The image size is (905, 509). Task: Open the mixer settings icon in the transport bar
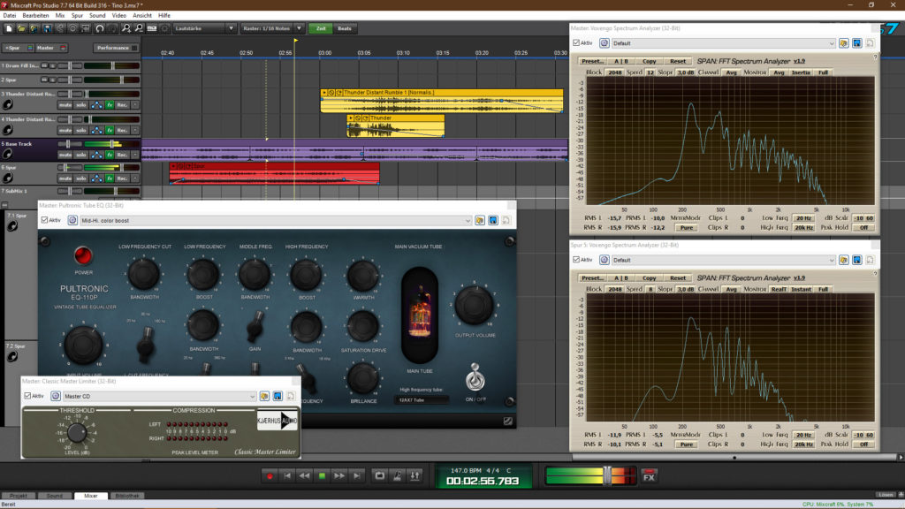click(414, 476)
